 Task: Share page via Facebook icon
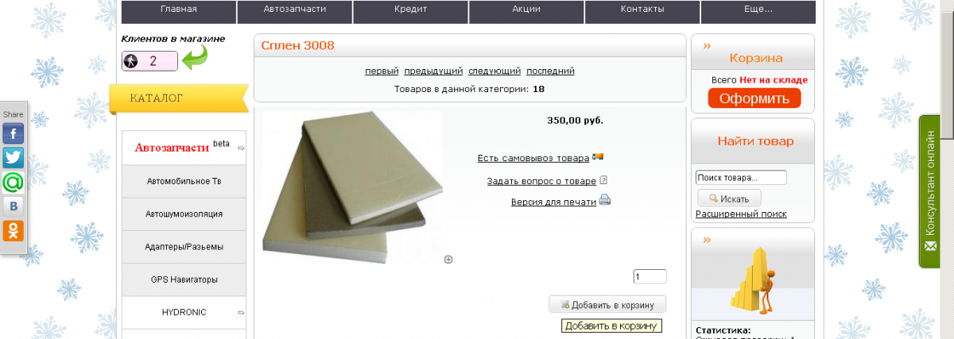[x=14, y=133]
